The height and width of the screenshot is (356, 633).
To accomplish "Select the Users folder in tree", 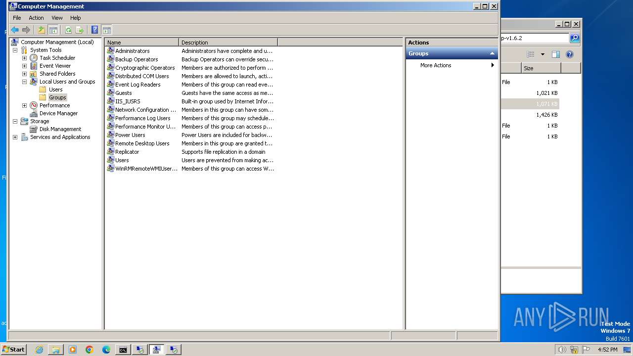I will pos(55,89).
